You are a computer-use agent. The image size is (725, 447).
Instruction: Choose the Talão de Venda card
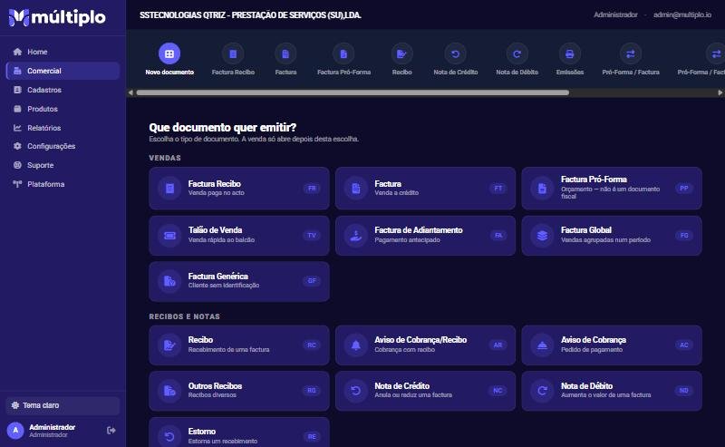[x=239, y=236]
